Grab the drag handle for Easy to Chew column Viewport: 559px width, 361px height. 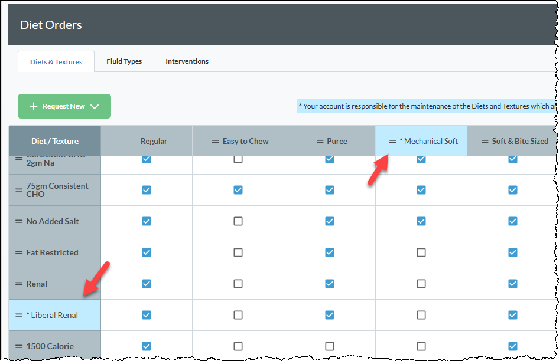click(215, 142)
